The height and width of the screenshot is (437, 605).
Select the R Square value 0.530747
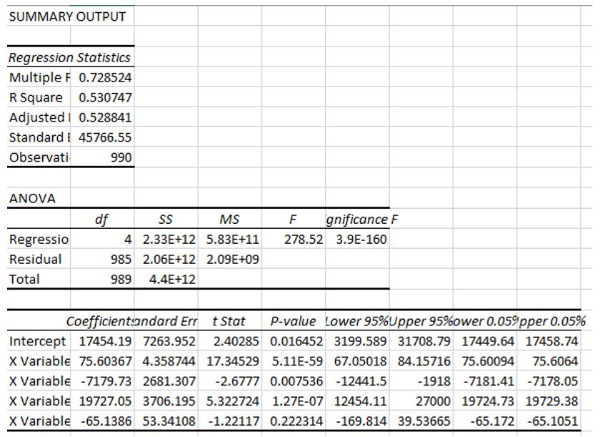(105, 97)
